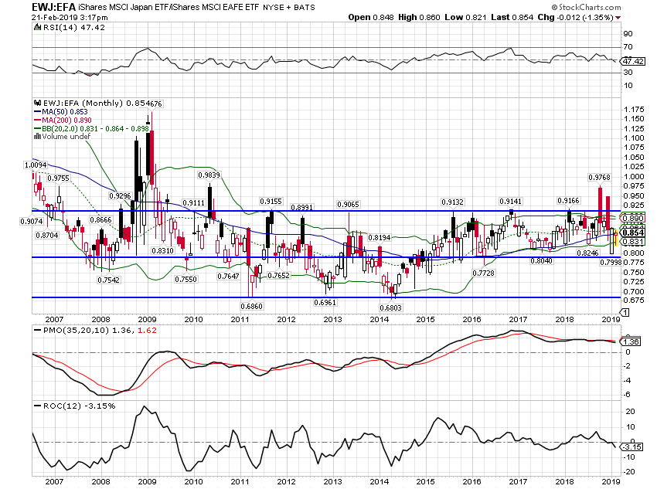Viewport: 657px width, 489px height.
Task: Click the 0.7550 low label
Action: (186, 279)
